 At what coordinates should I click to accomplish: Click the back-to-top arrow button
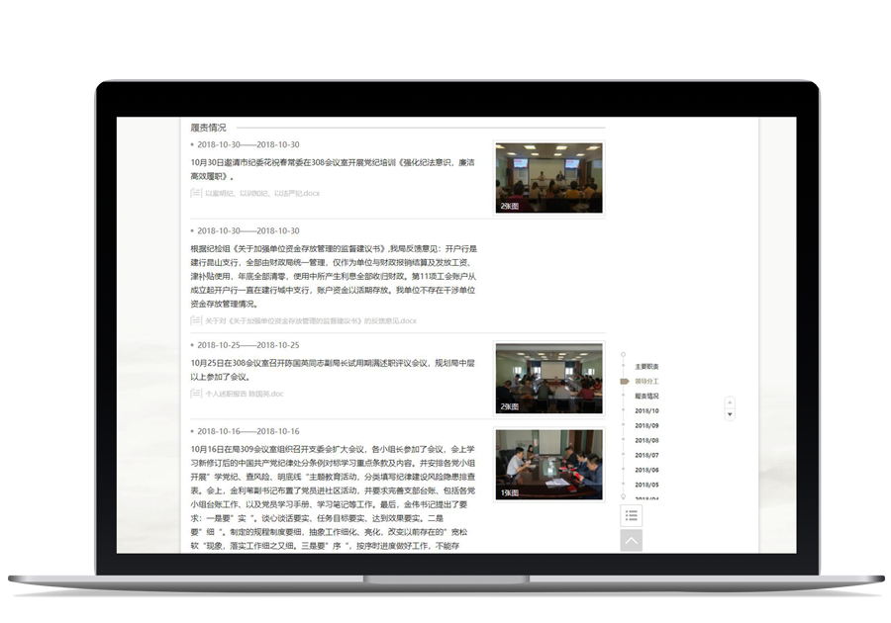pyautogui.click(x=631, y=540)
